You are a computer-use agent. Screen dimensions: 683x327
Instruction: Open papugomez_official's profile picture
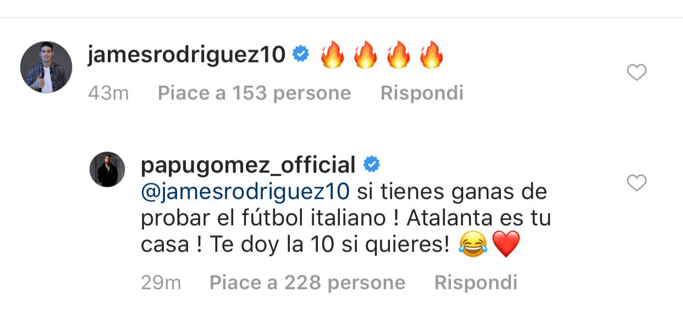click(x=107, y=169)
